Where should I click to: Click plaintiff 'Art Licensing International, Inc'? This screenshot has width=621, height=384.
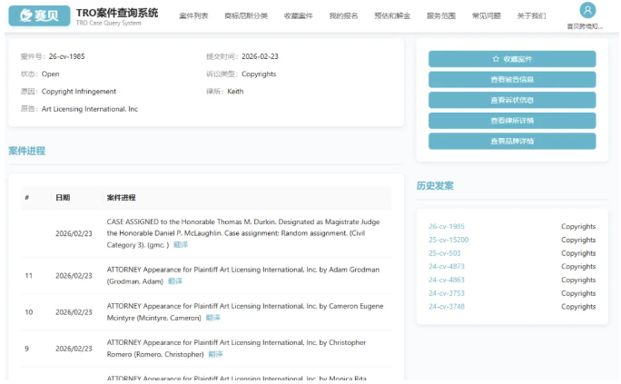(90, 109)
